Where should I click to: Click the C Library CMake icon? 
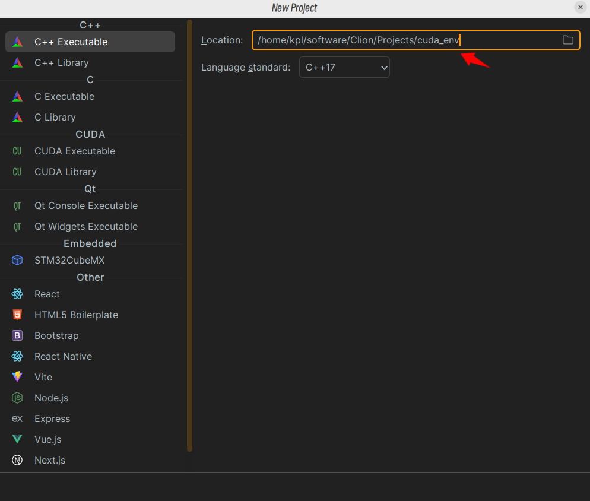pyautogui.click(x=17, y=117)
